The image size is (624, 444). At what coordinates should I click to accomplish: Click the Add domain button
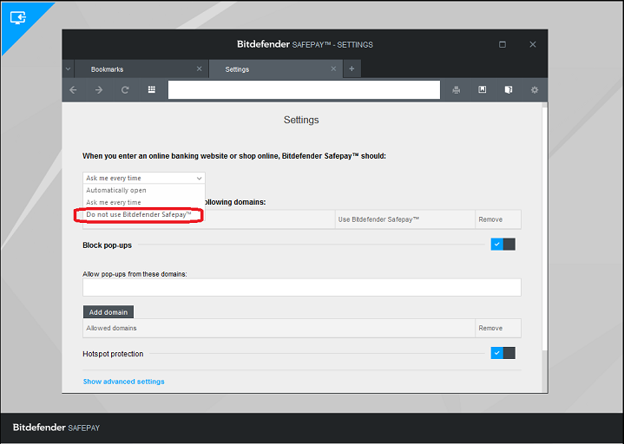tap(108, 312)
